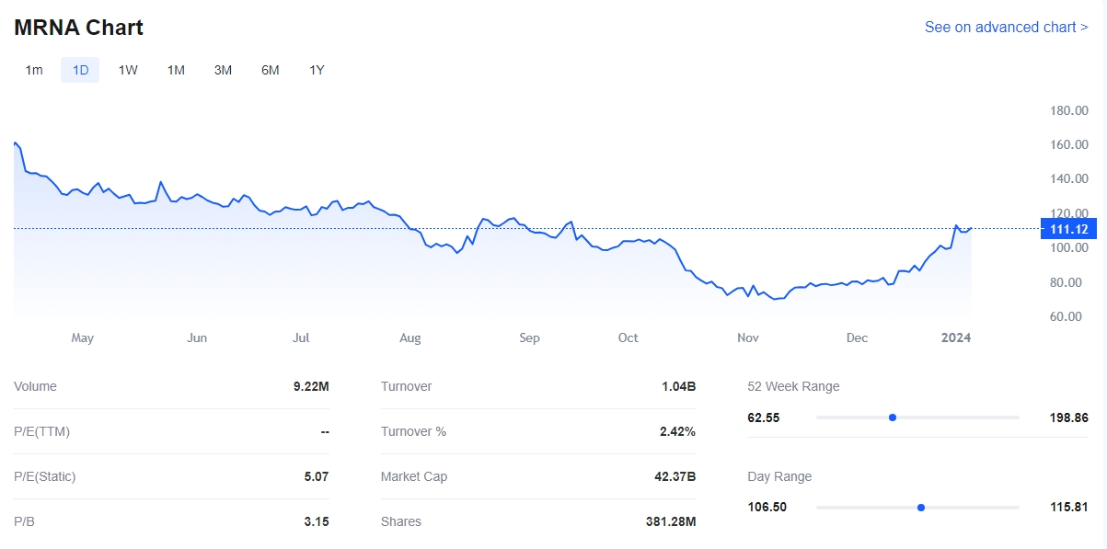
Task: Click the Market Cap value 42.37B
Action: (x=675, y=476)
